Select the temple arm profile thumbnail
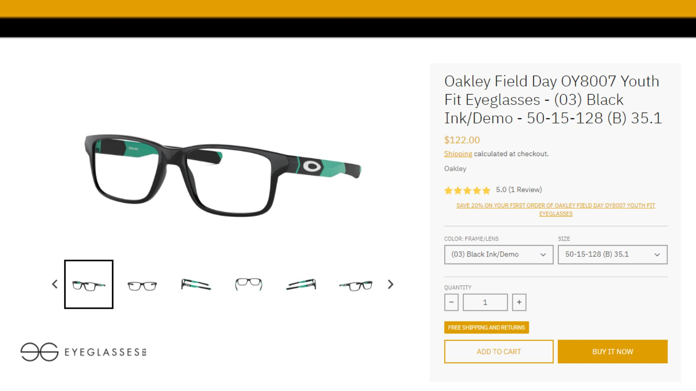696x391 pixels. [x=302, y=285]
